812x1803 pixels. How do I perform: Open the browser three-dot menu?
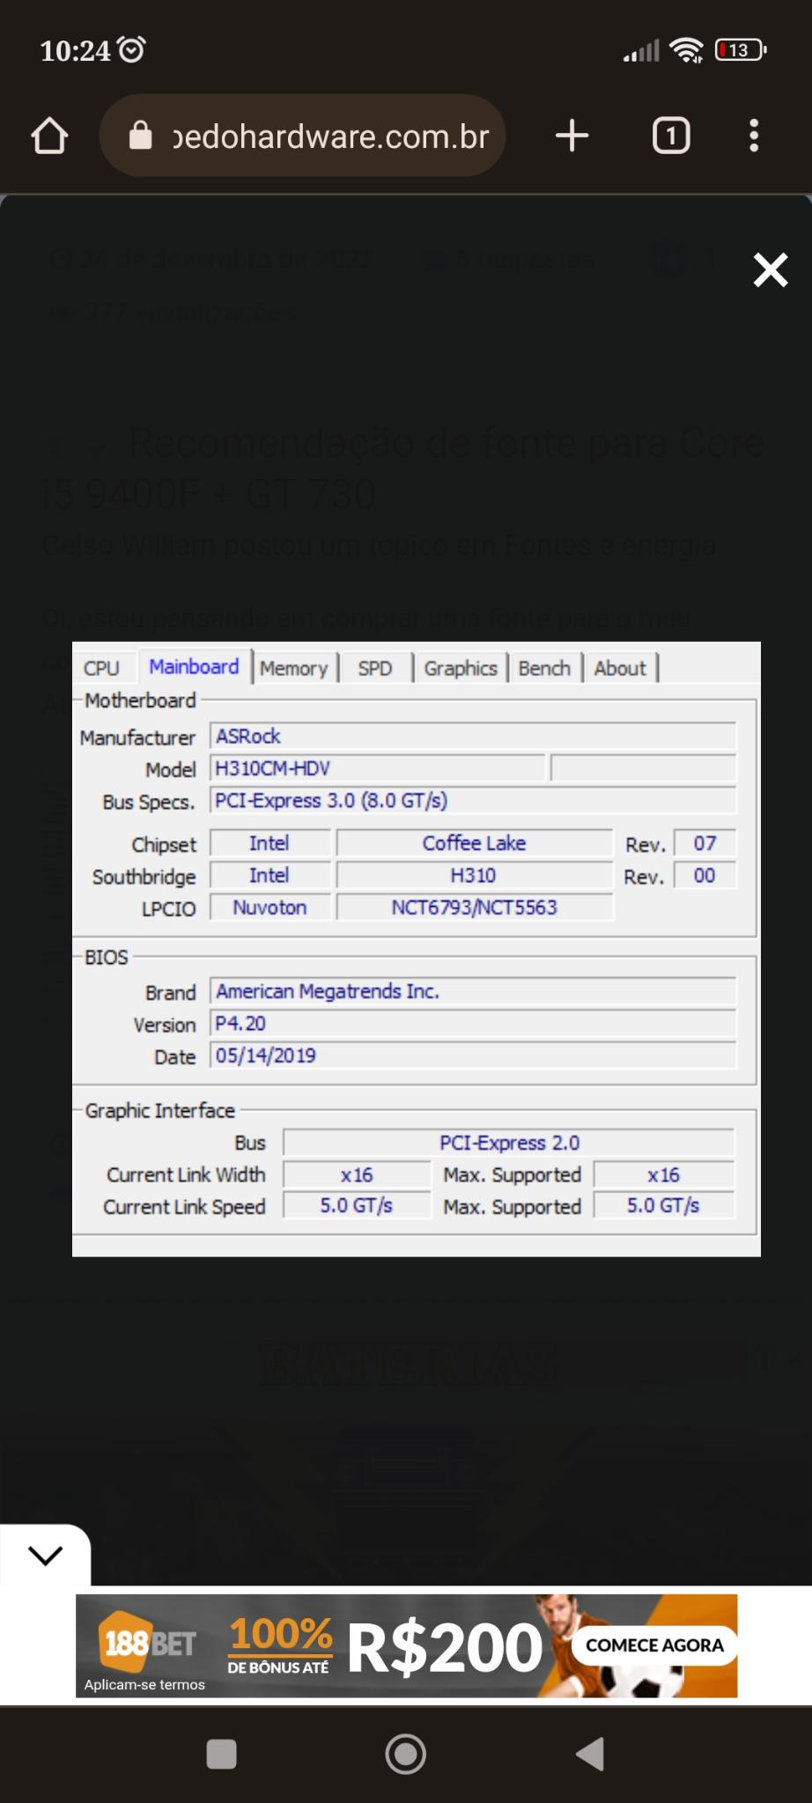[x=754, y=136]
